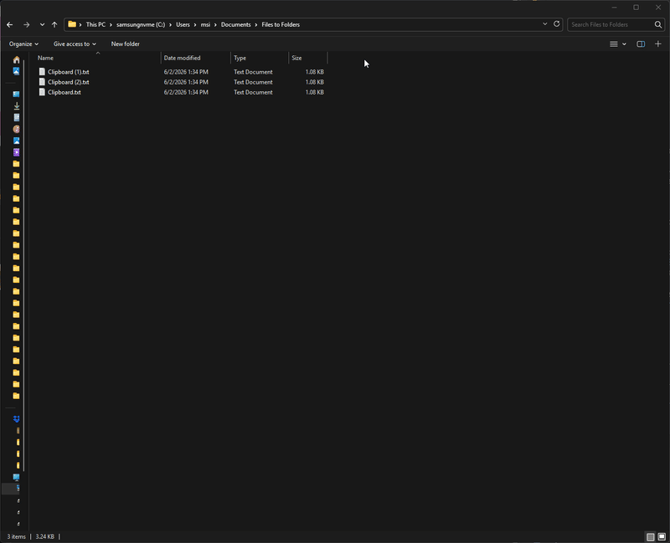This screenshot has width=670, height=543.
Task: Click Files to Folders breadcrumb
Action: click(281, 25)
